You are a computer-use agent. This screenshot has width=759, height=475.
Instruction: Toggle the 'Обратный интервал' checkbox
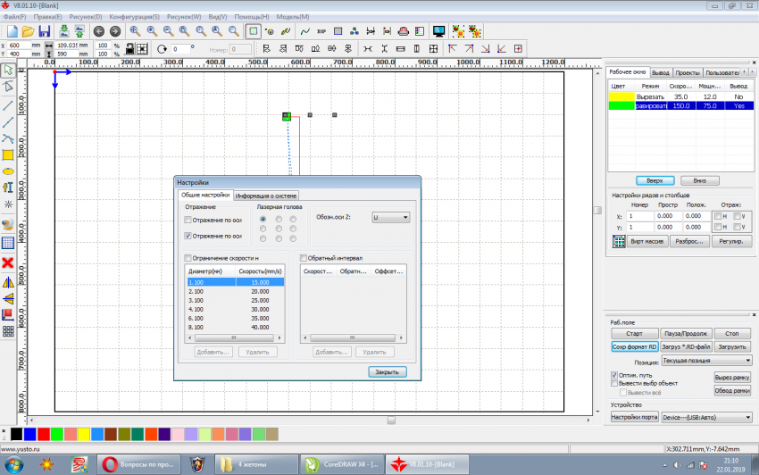pyautogui.click(x=304, y=258)
